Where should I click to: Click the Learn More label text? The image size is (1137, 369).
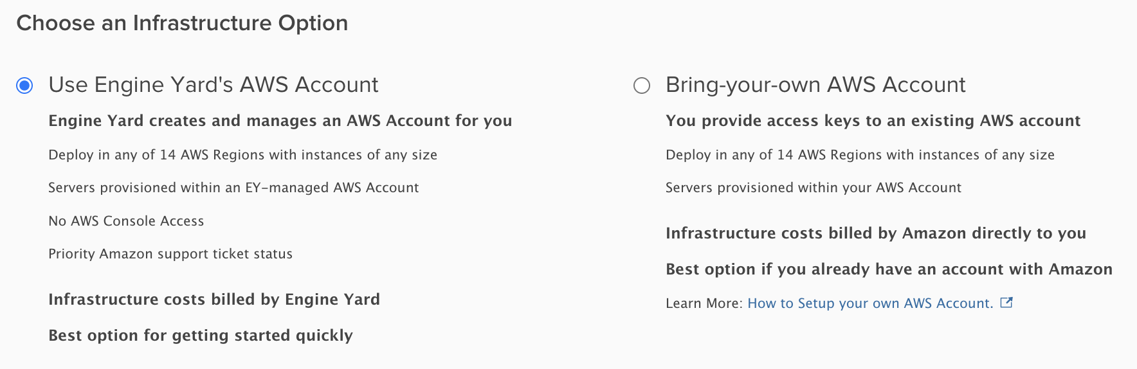704,303
